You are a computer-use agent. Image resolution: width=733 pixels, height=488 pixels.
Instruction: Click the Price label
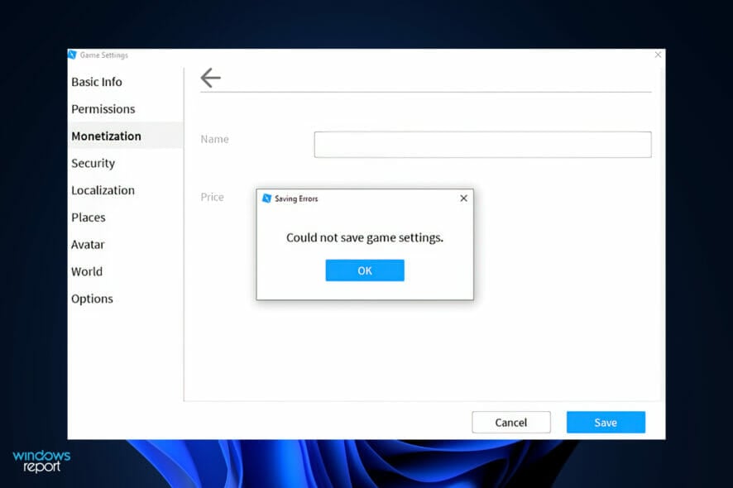coord(213,197)
